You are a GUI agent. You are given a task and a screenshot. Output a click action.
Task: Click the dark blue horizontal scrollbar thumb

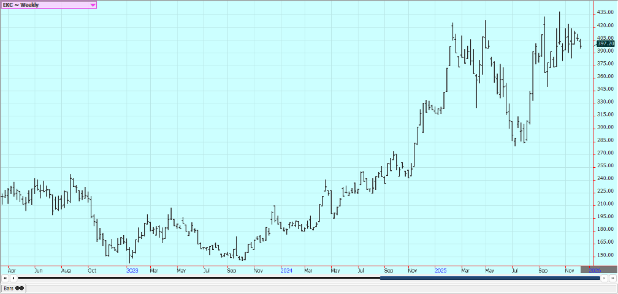pyautogui.click(x=489, y=278)
